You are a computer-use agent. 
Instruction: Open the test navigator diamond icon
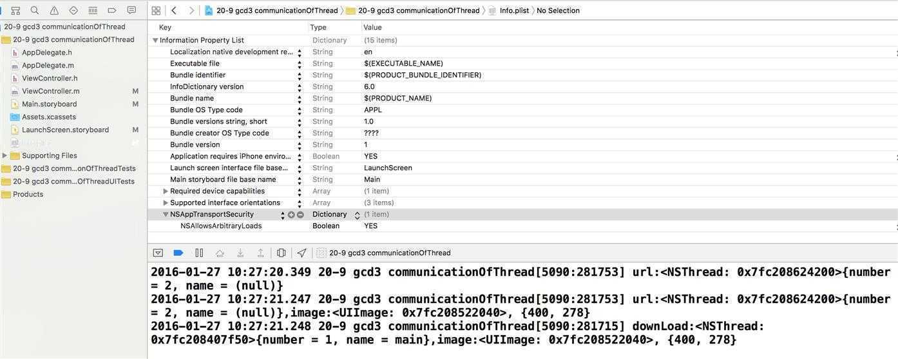point(73,10)
